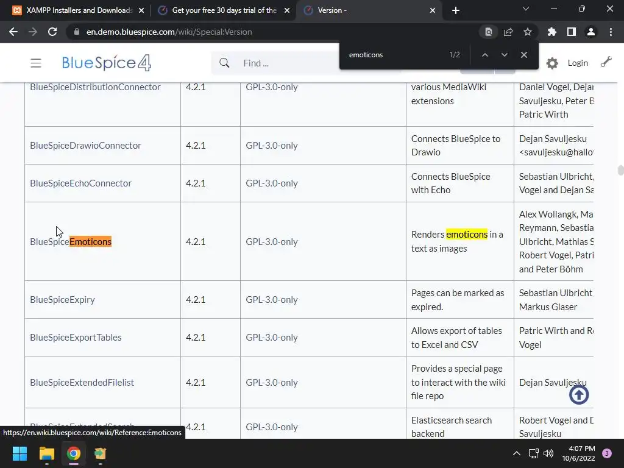Click "Allows export of tables to Excel and CSV" text
This screenshot has height=468, width=624.
click(456, 338)
